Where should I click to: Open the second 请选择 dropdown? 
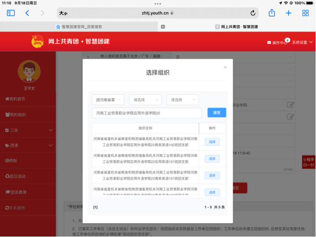(x=145, y=100)
